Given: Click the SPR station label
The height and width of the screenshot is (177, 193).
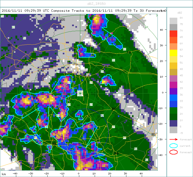Looking at the screenshot, I should (x=116, y=153).
